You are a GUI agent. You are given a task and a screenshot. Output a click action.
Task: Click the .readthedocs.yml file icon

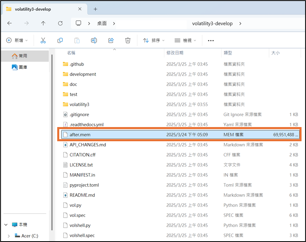(65, 125)
